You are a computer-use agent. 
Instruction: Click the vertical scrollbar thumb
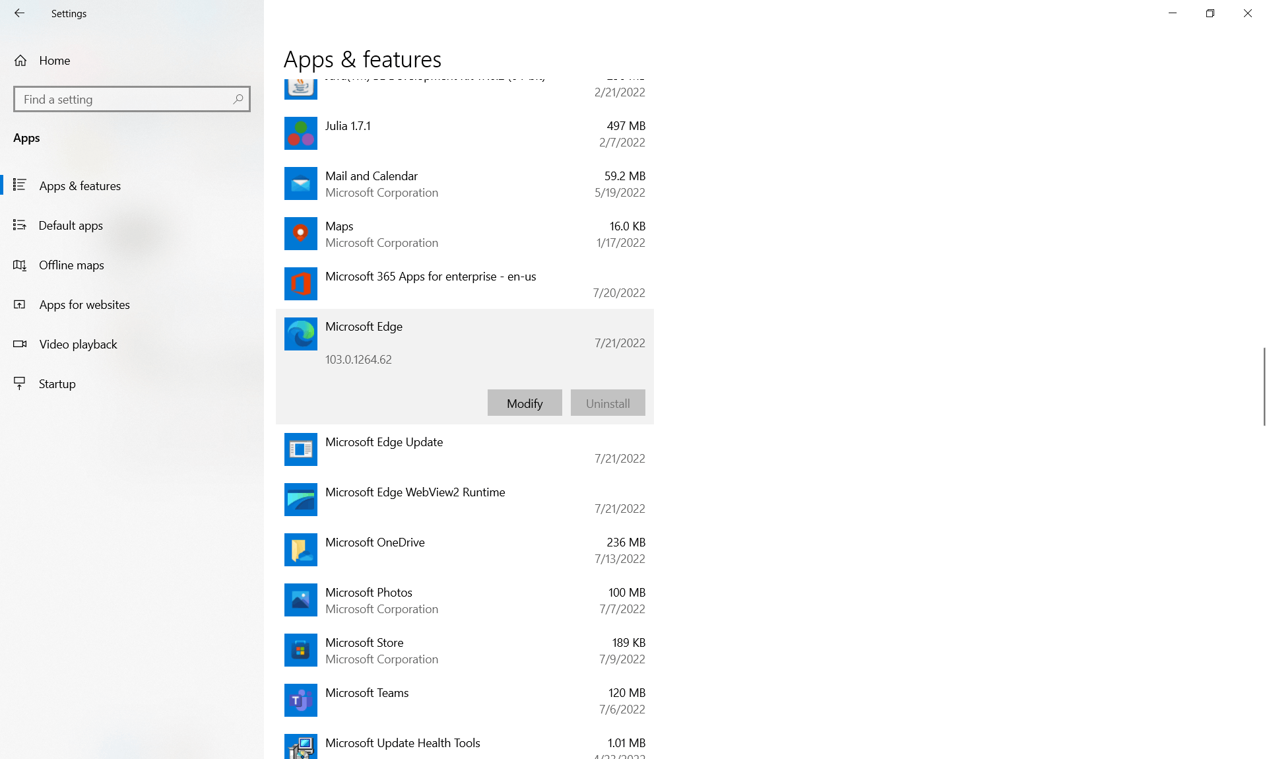[1264, 387]
